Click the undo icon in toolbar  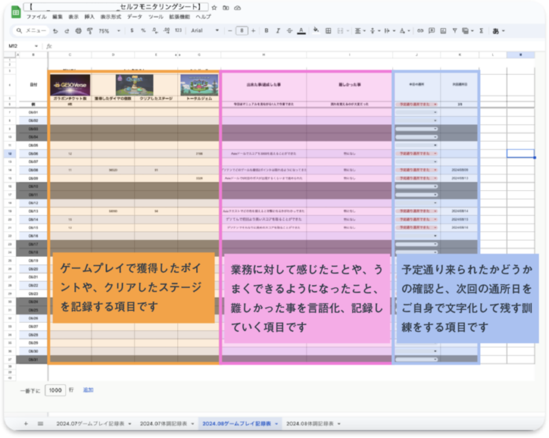coord(55,31)
